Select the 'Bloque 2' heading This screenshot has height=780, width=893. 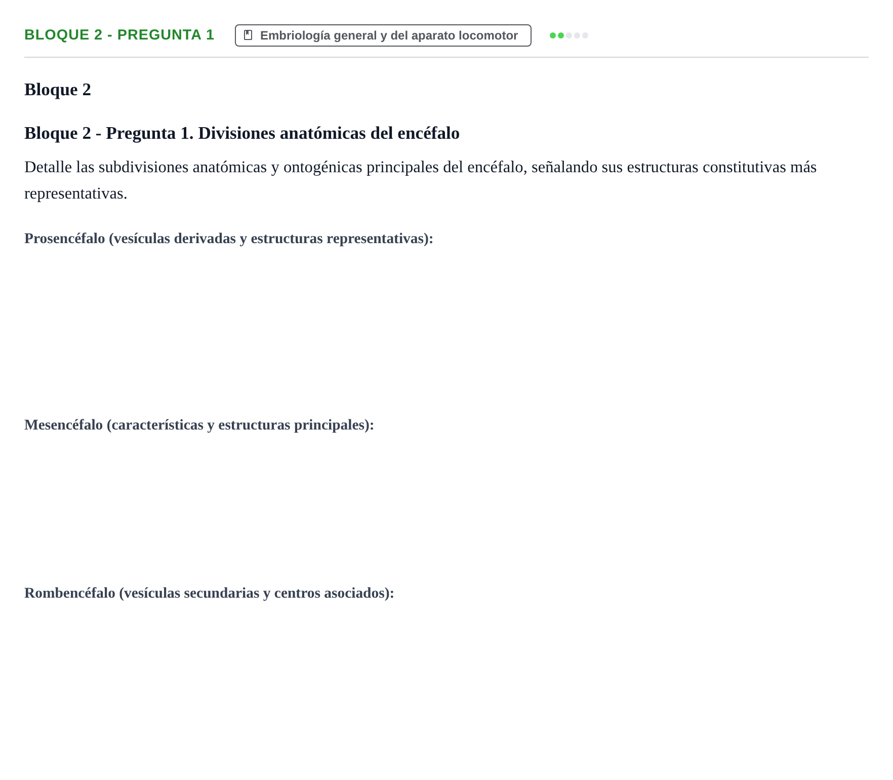[58, 90]
